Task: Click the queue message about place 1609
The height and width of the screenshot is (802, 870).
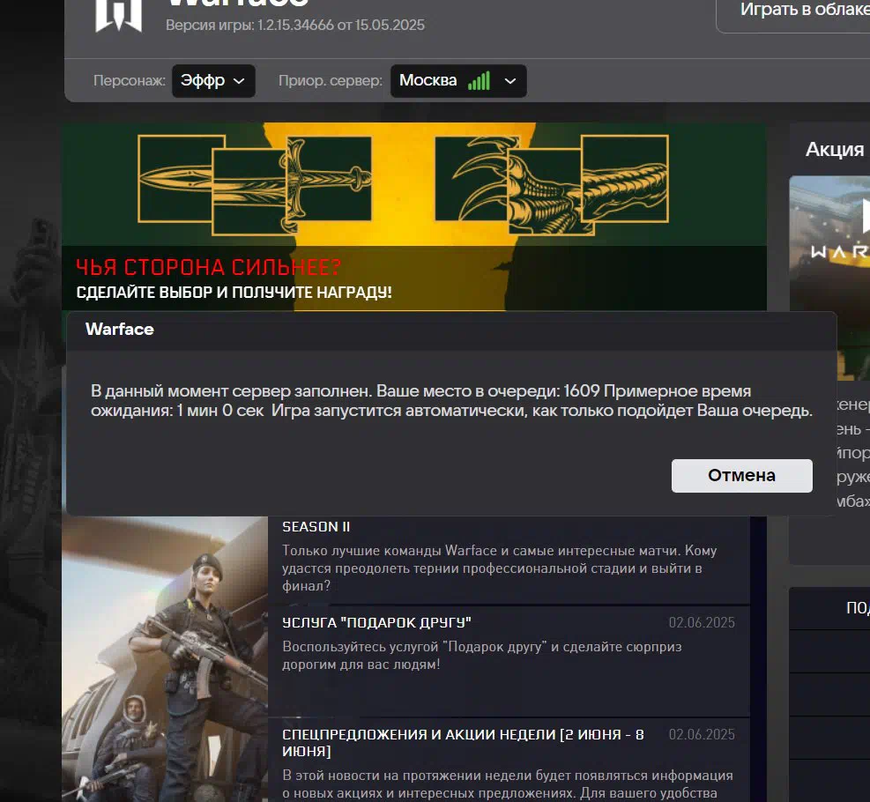Action: [x=451, y=400]
